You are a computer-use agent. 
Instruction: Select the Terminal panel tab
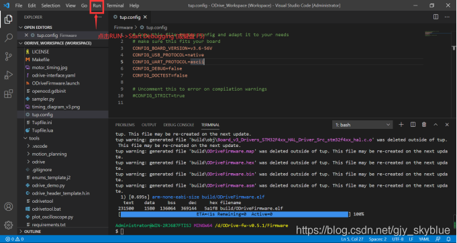[210, 125]
